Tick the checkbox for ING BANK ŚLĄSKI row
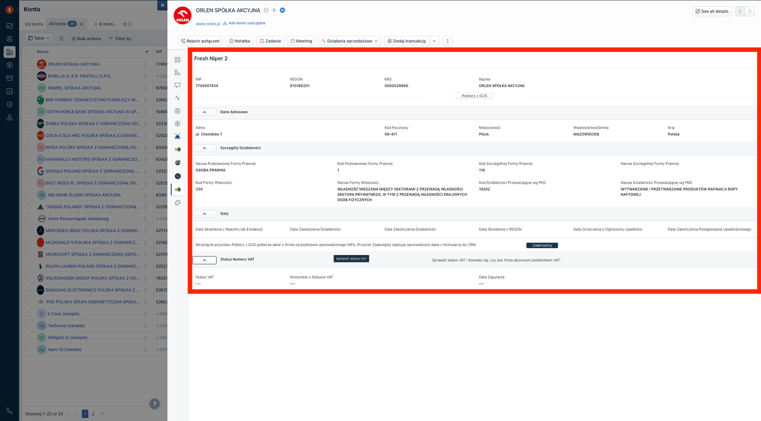Viewport: 761px width, 421px height. (x=28, y=195)
